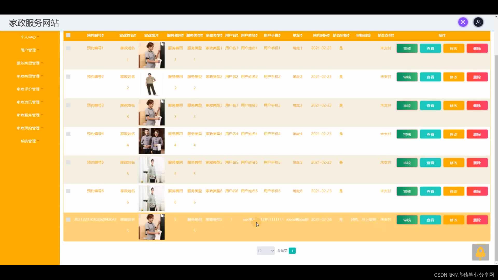Check the row for 预约编号4
This screenshot has width=498, height=280.
point(68,134)
